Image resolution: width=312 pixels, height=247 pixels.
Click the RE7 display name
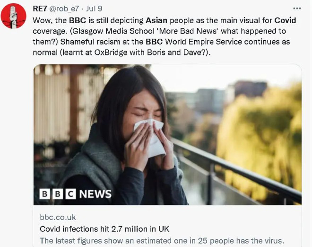(x=40, y=9)
